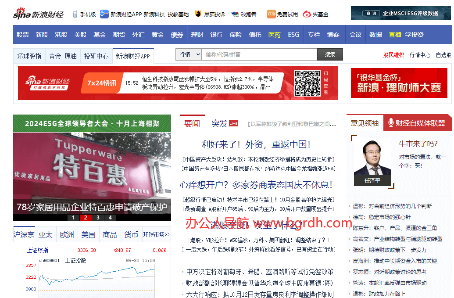
Task: Open 港股 in the navigation bar
Action: click(x=61, y=35)
